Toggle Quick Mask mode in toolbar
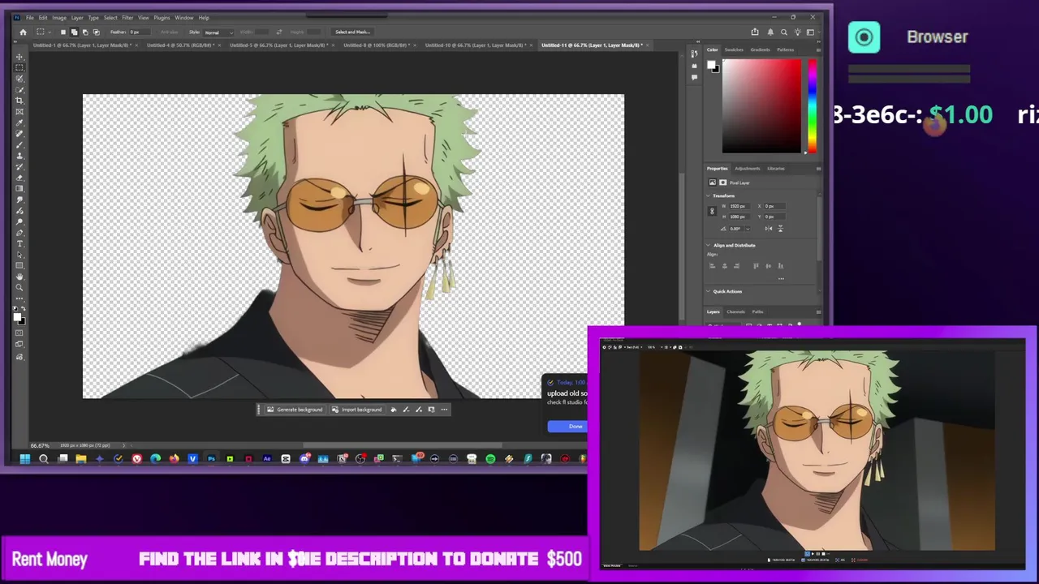This screenshot has width=1039, height=584. click(x=19, y=333)
